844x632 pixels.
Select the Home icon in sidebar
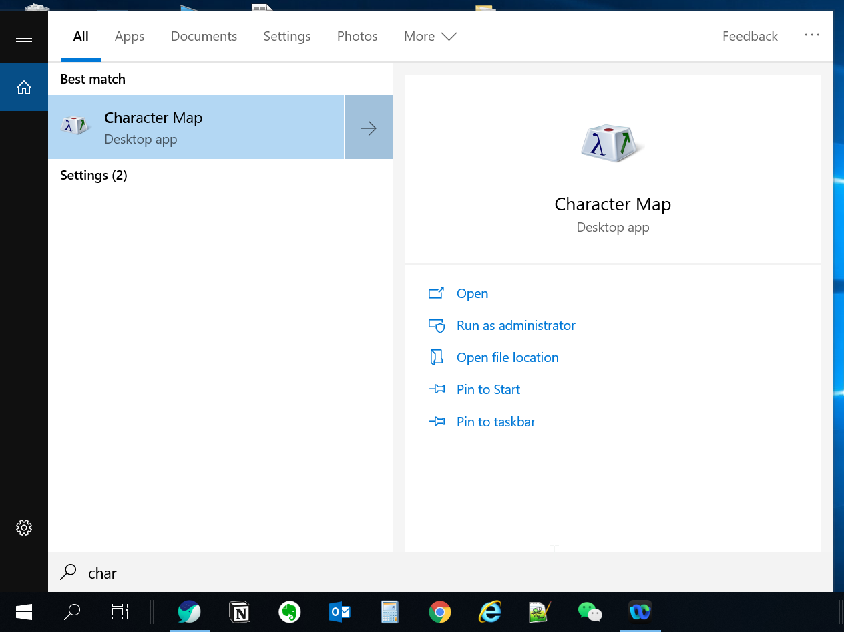point(24,87)
